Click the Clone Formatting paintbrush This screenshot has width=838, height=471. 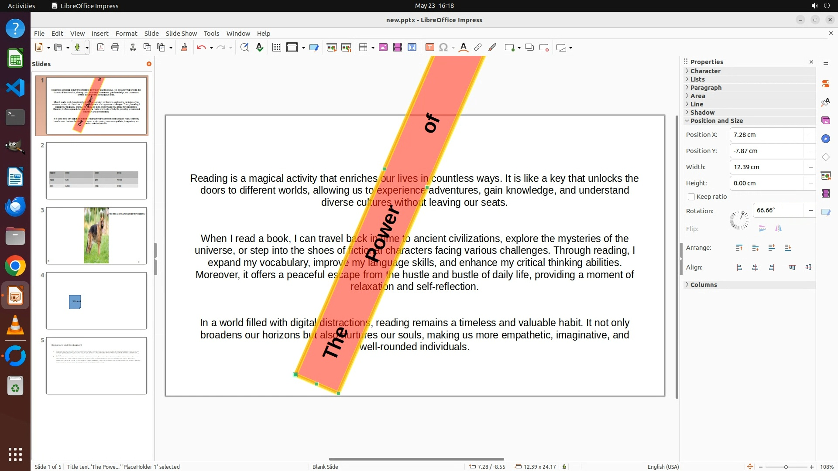coord(184,48)
